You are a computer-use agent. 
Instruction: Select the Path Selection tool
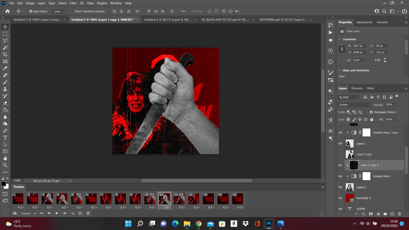[5, 145]
